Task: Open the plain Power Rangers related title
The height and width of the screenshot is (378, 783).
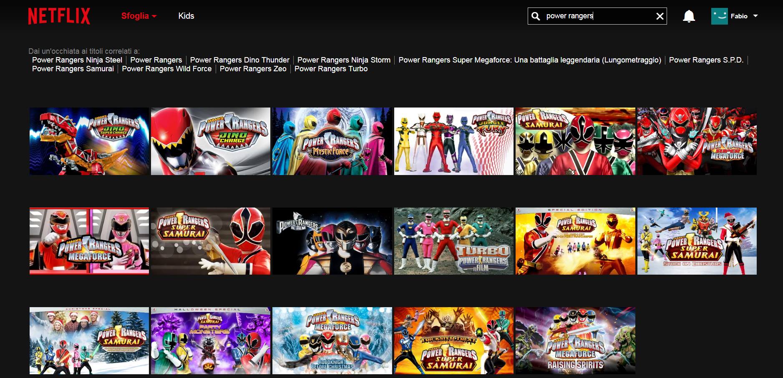Action: [x=156, y=60]
